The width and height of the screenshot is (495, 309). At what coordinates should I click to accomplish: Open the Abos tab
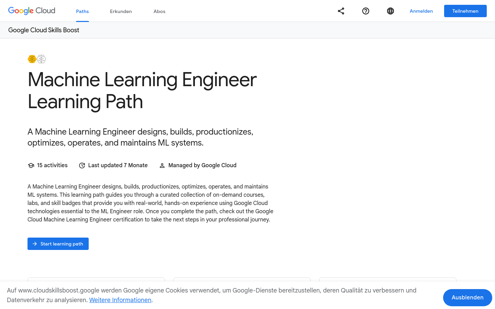(159, 11)
